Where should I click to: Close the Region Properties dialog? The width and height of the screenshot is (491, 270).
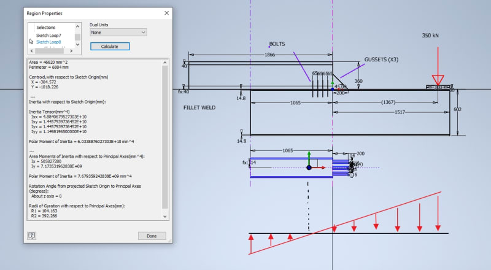(166, 13)
